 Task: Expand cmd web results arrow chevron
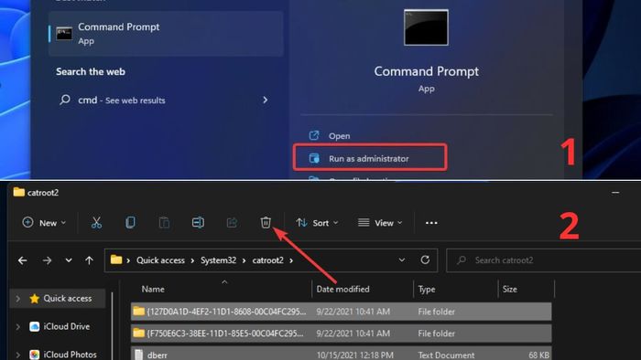click(266, 100)
